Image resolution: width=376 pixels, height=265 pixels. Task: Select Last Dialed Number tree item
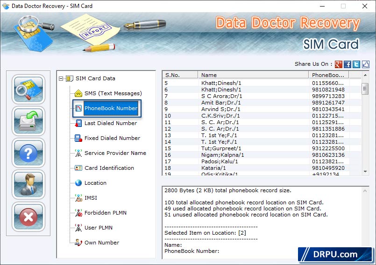[110, 123]
